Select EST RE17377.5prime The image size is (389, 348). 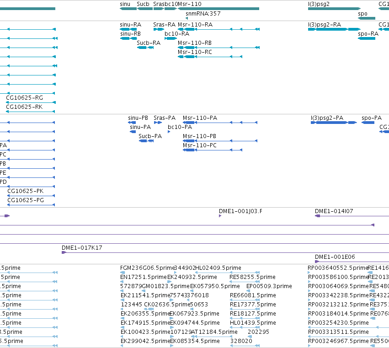point(253,305)
